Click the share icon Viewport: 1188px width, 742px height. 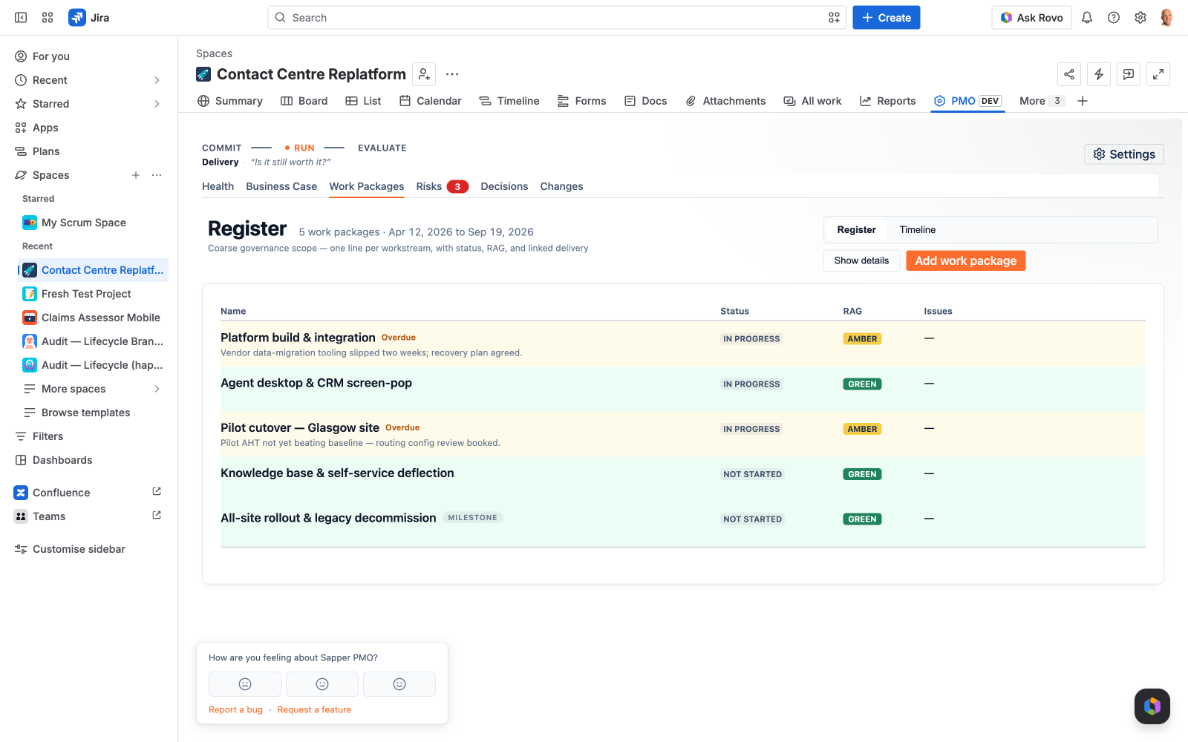(1069, 74)
